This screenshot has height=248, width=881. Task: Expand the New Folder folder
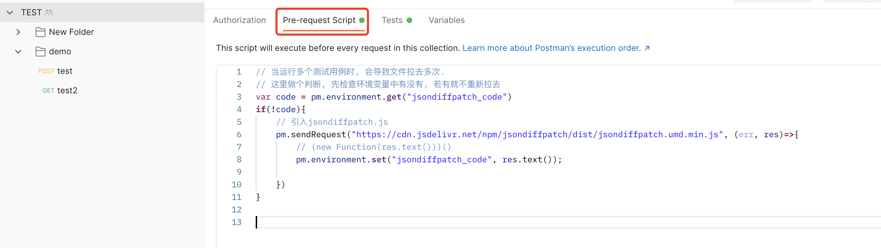click(x=18, y=32)
